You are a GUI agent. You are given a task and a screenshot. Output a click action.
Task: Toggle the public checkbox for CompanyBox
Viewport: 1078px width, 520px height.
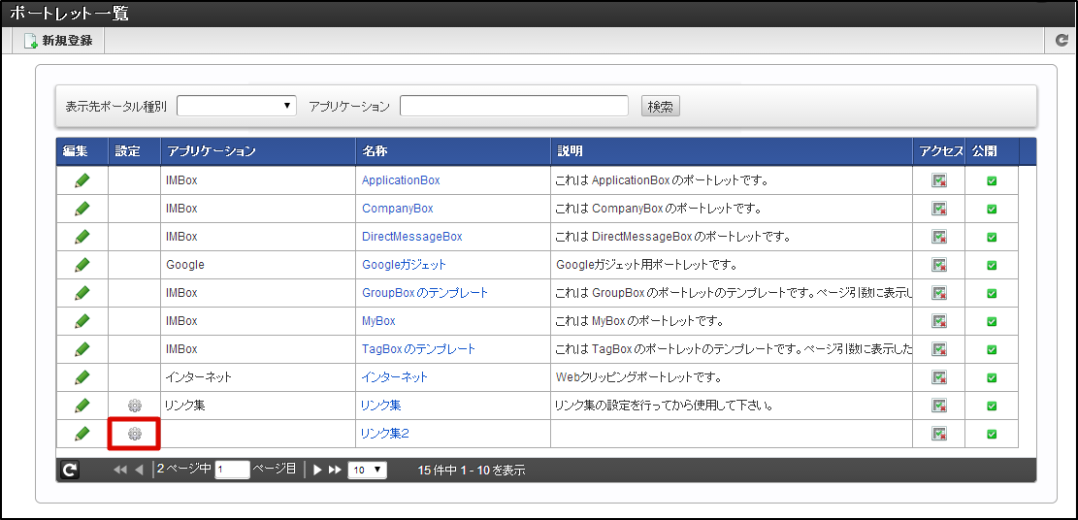coord(992,210)
